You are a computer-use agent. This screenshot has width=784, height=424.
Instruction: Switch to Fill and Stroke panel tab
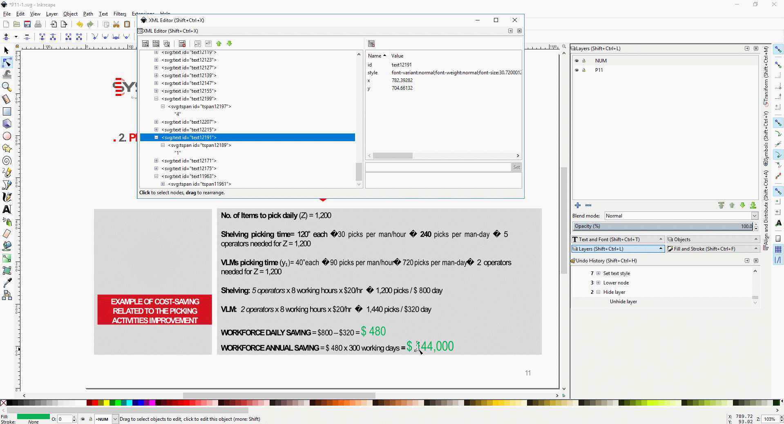coord(713,249)
